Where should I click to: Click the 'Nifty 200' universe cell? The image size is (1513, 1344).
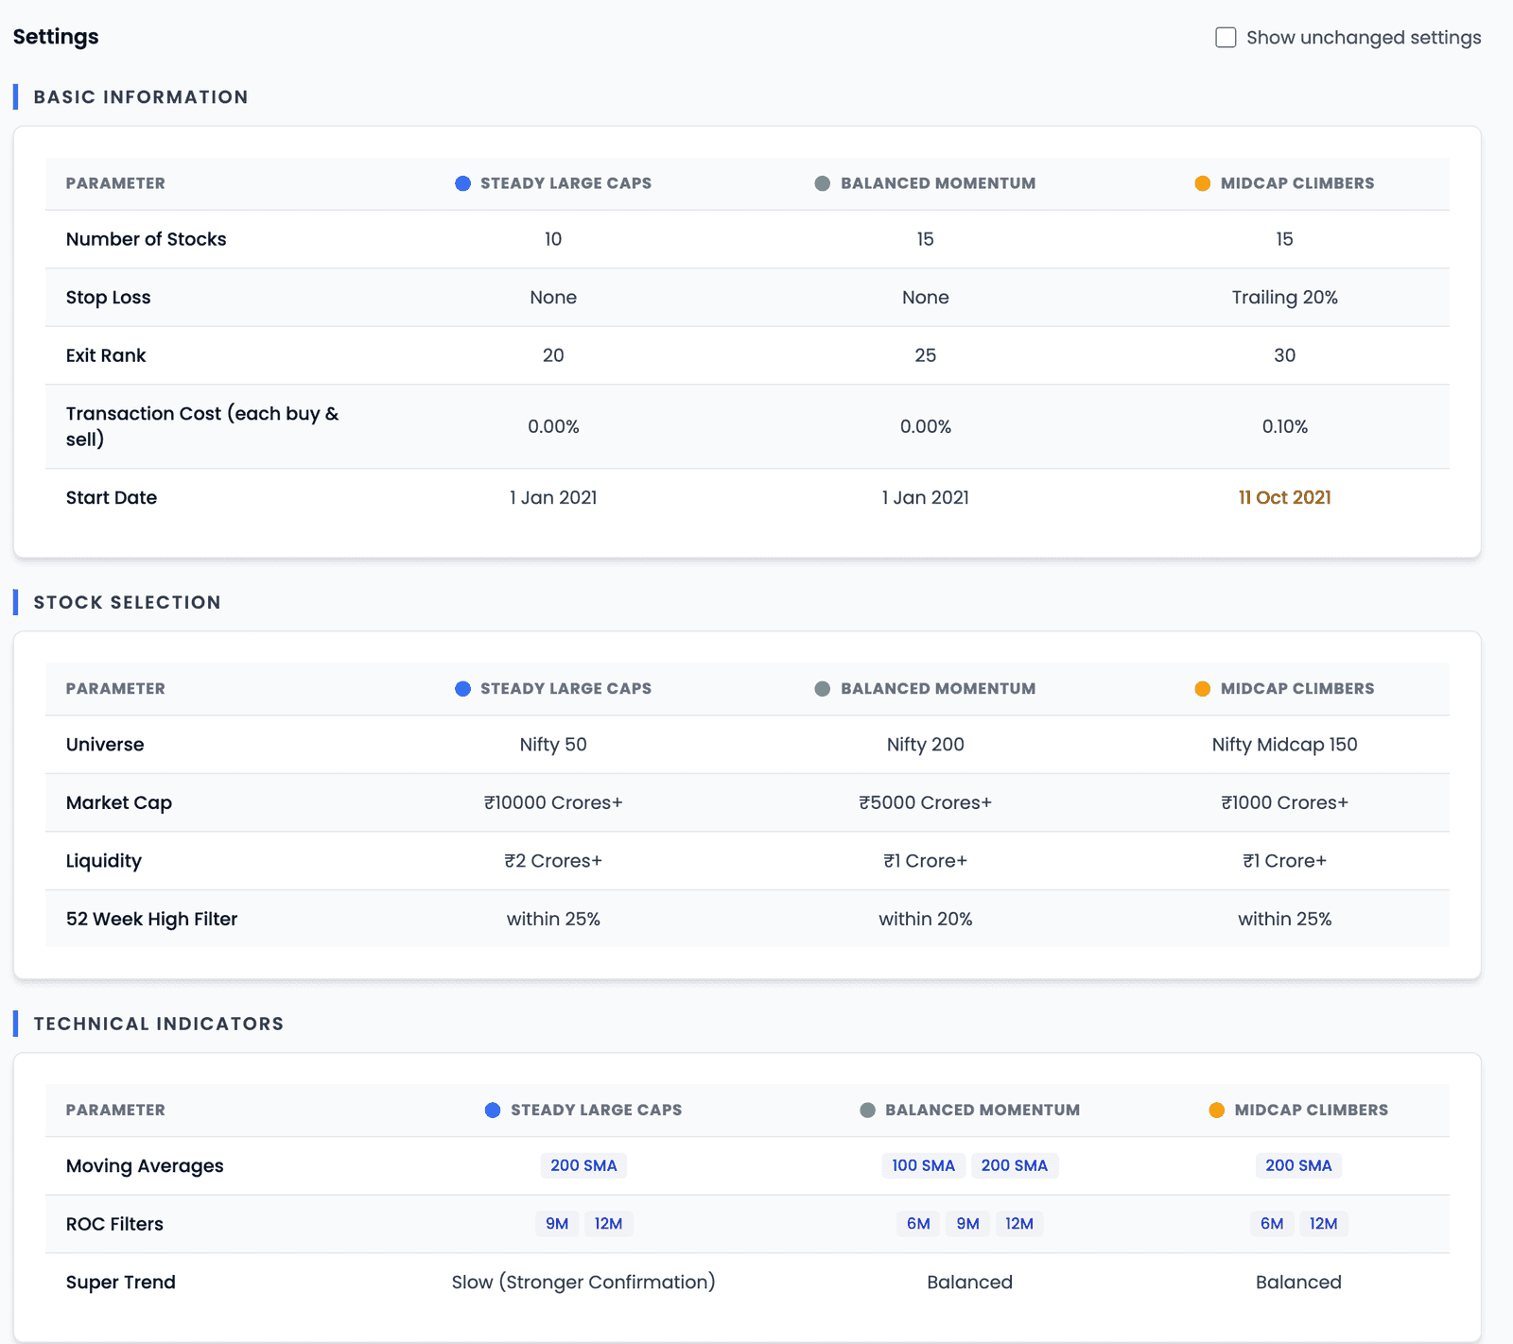tap(925, 745)
